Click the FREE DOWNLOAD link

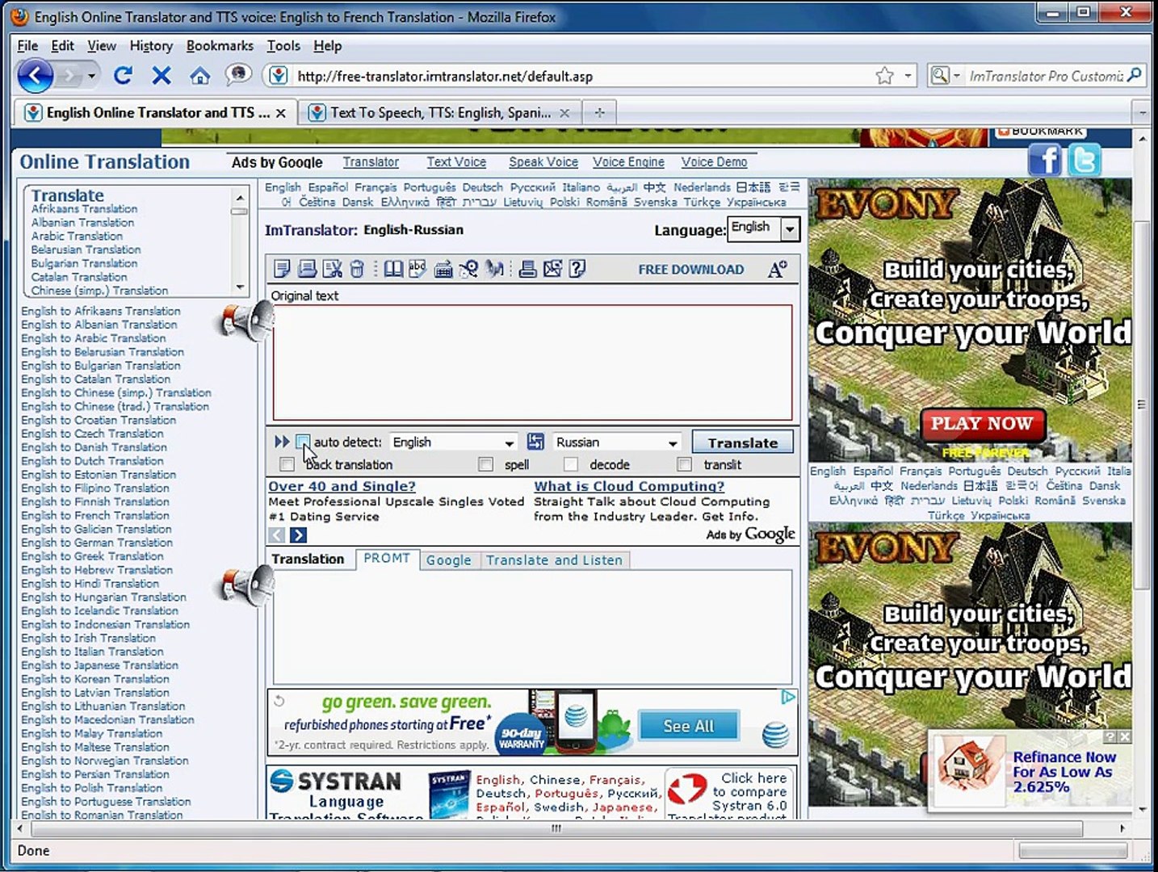(x=691, y=270)
